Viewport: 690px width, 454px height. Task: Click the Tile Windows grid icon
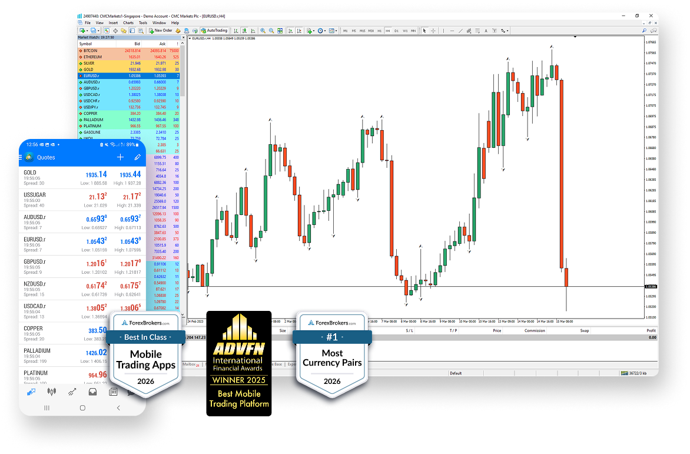pyautogui.click(x=280, y=31)
